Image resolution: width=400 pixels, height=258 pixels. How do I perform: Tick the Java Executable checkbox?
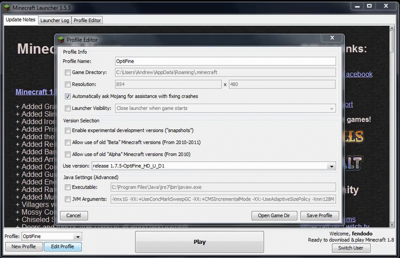click(67, 187)
